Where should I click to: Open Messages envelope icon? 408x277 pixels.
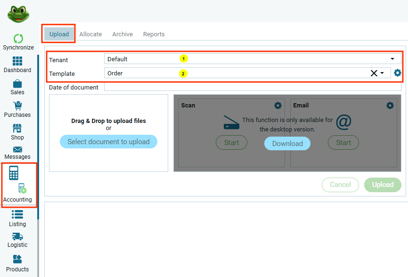17,149
